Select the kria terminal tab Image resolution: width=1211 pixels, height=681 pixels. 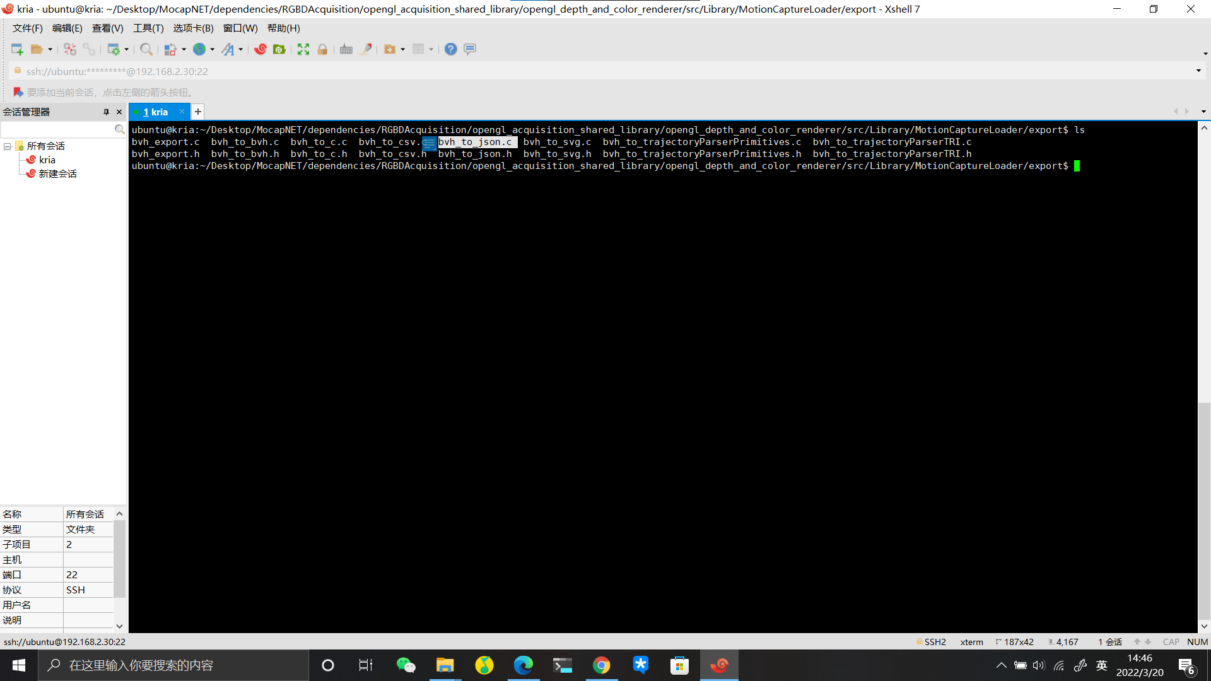point(155,112)
